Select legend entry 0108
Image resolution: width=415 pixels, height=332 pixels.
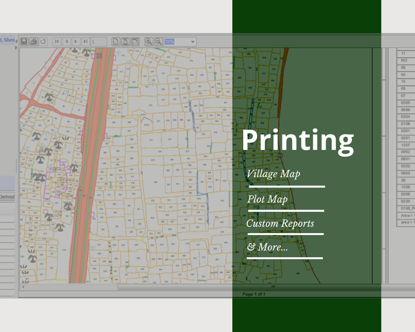405,124
